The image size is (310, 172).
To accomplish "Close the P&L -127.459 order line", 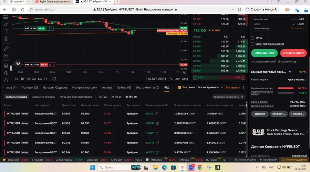I will pos(54,64).
